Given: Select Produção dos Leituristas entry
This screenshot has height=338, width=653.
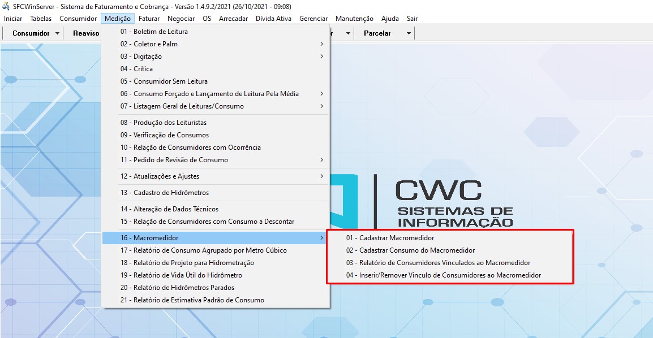Looking at the screenshot, I should coord(163,123).
